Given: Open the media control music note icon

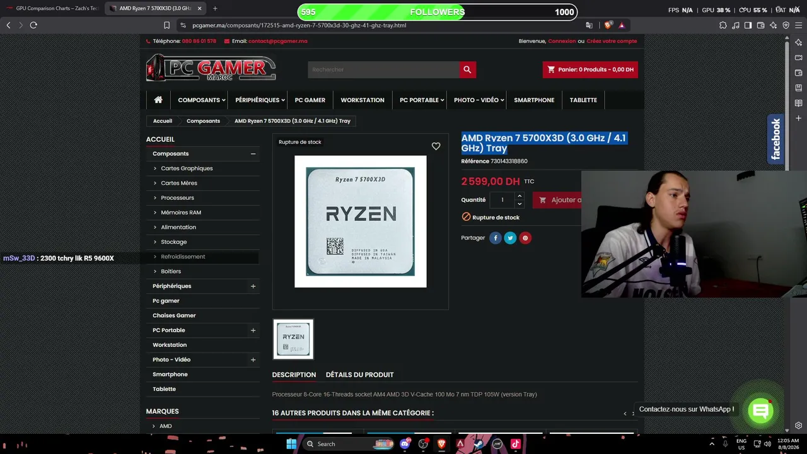Looking at the screenshot, I should (x=736, y=25).
